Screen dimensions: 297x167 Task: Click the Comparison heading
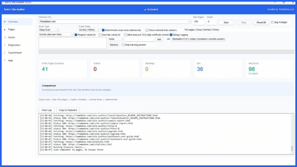(49, 85)
